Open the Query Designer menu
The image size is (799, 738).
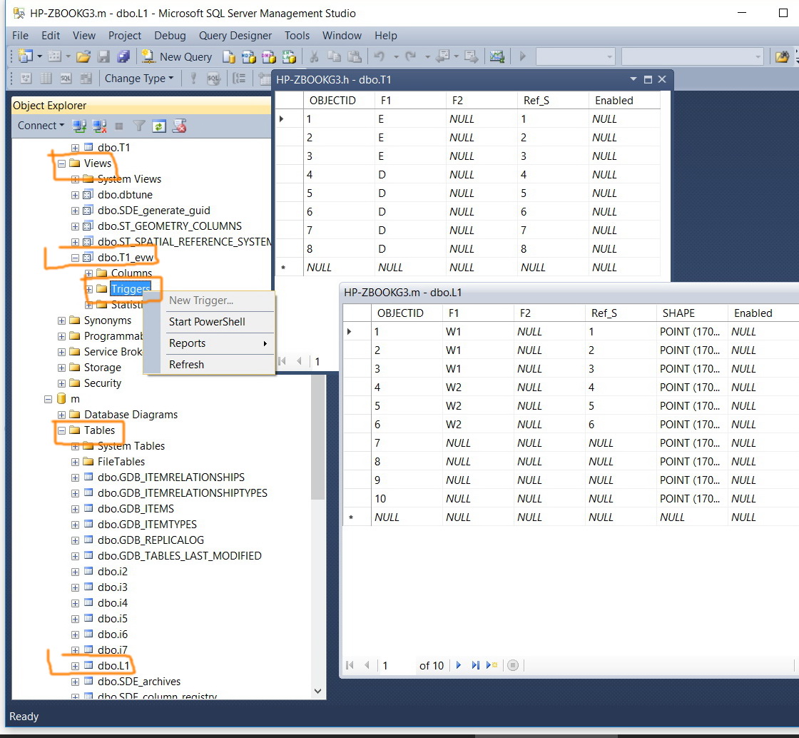point(235,36)
